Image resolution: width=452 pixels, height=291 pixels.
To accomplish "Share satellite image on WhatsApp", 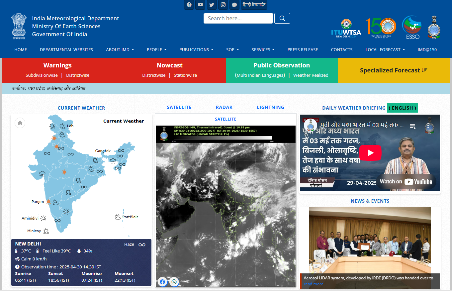I will pyautogui.click(x=174, y=282).
